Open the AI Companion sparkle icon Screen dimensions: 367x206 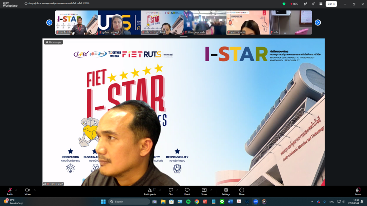(x=313, y=4)
